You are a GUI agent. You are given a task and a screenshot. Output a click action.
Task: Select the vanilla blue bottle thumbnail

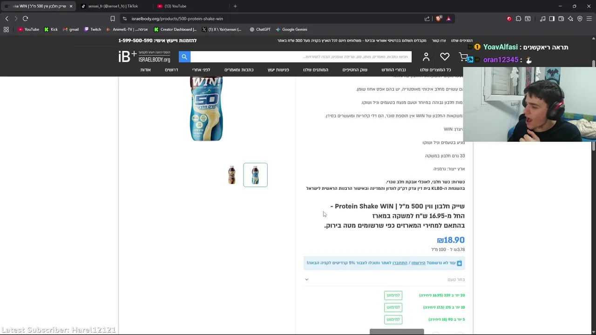[255, 175]
